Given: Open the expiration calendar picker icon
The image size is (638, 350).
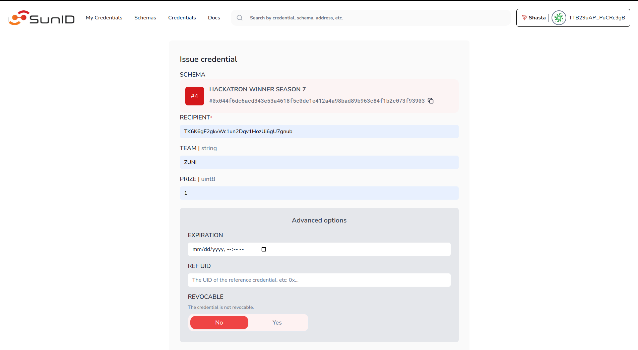Looking at the screenshot, I should coord(264,249).
